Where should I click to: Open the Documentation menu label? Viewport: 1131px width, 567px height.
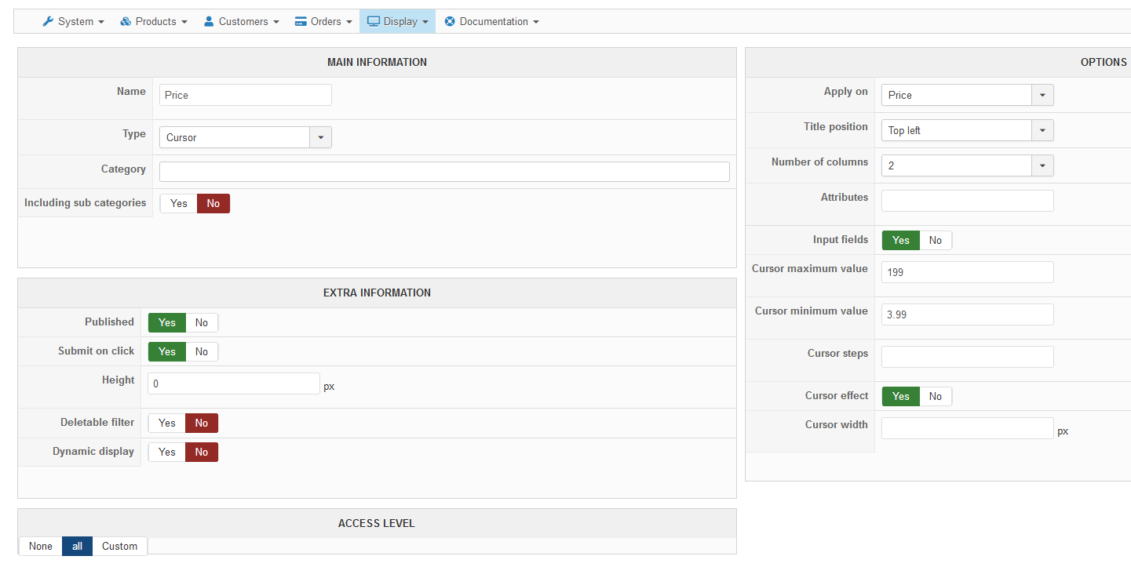point(494,22)
